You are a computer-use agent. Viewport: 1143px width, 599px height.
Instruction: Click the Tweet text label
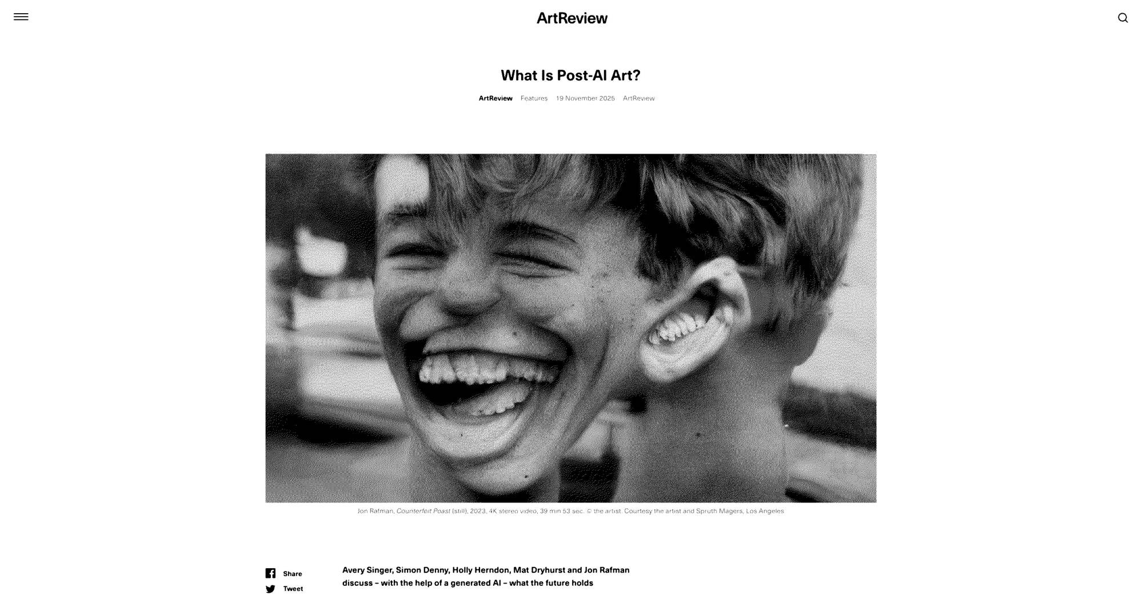(x=293, y=589)
